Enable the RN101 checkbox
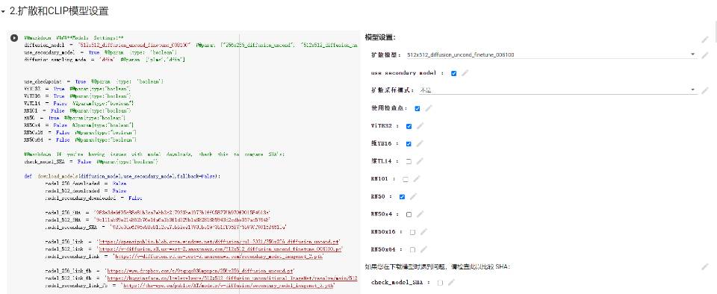717x294 pixels. point(405,179)
